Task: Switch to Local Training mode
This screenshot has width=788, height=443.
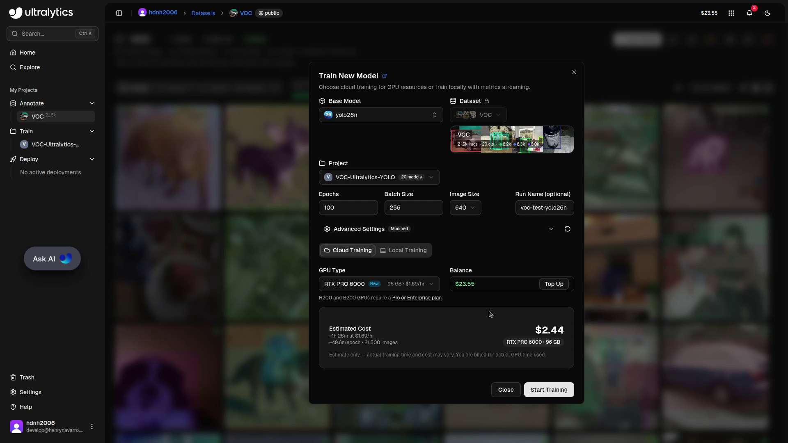Action: pos(403,250)
